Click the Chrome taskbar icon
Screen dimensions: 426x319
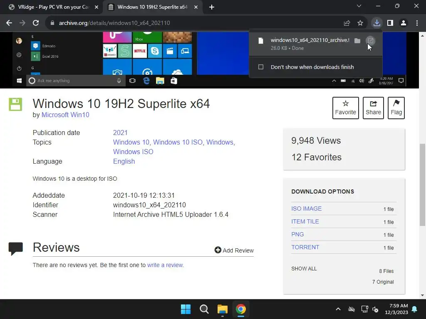(x=241, y=309)
